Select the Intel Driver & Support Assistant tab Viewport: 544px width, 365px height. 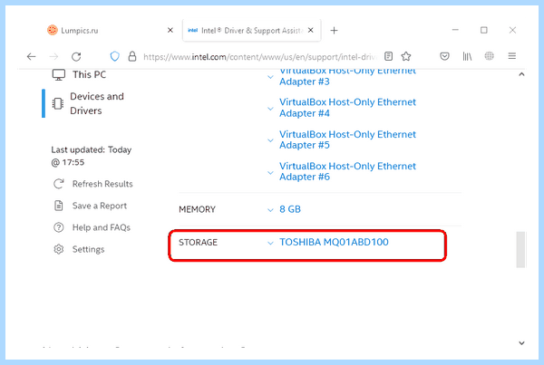coord(251,30)
